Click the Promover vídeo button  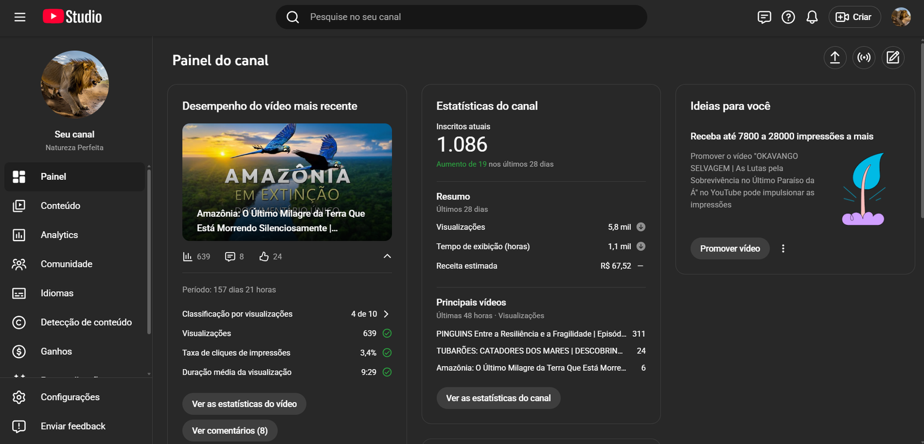tap(730, 249)
